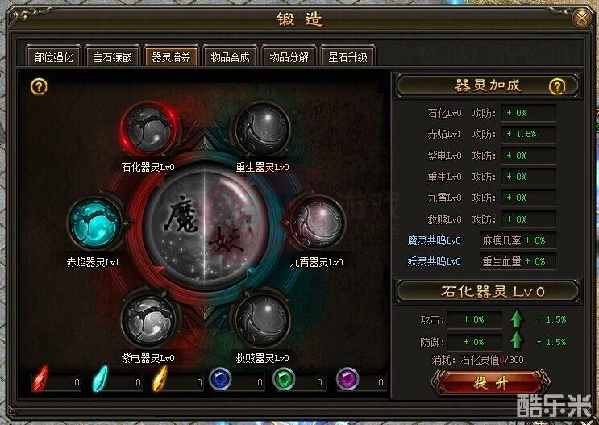Image resolution: width=599 pixels, height=425 pixels.
Task: Select the 九霄器灵 orb
Action: point(318,223)
